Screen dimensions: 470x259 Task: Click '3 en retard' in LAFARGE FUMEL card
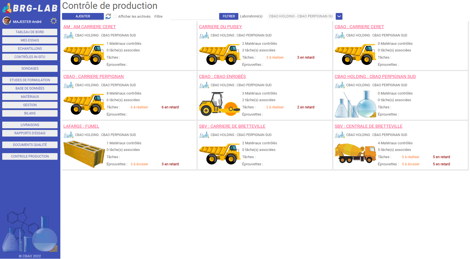click(170, 164)
